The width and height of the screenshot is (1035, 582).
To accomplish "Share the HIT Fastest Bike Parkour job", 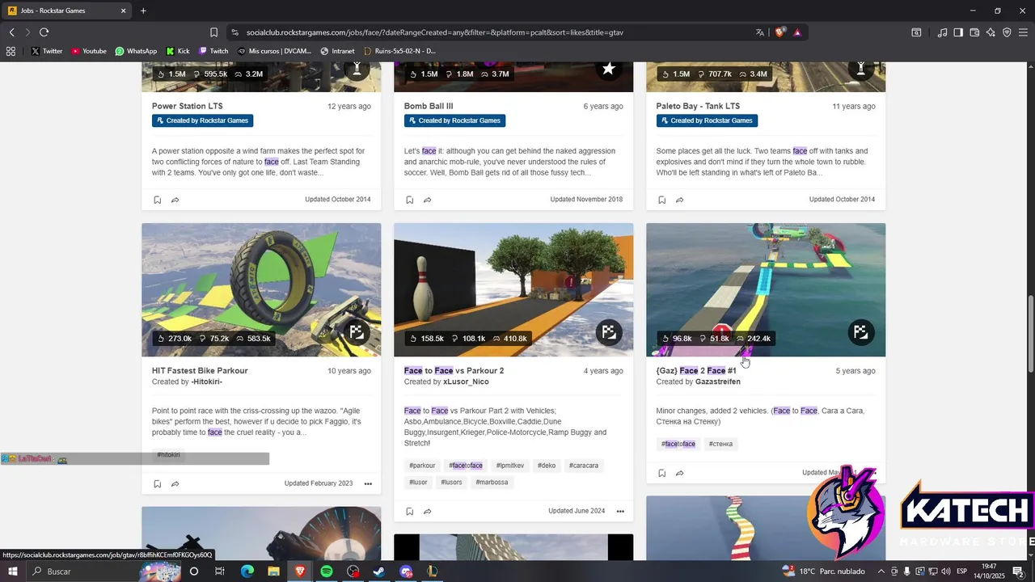I will pos(175,484).
